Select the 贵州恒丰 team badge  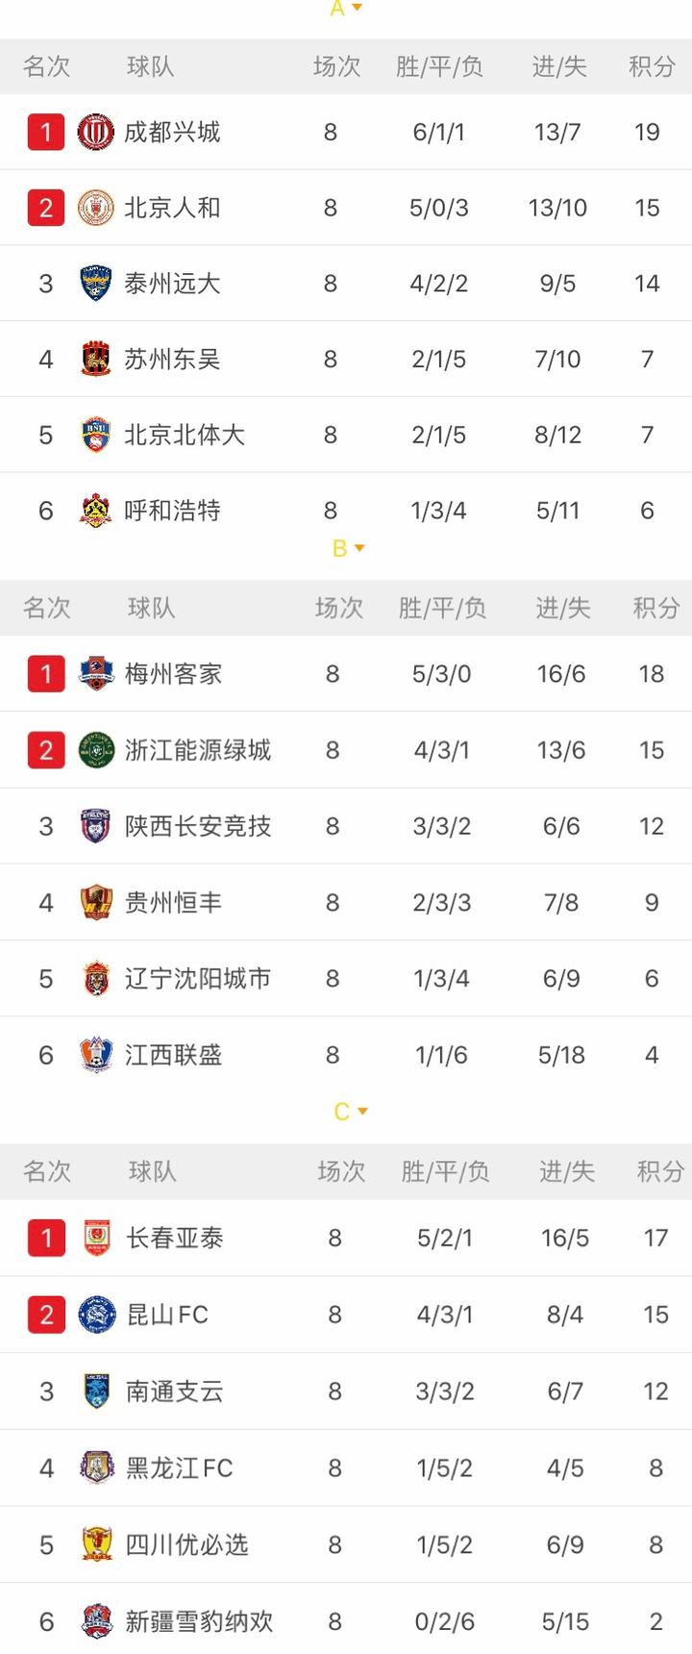pyautogui.click(x=96, y=903)
